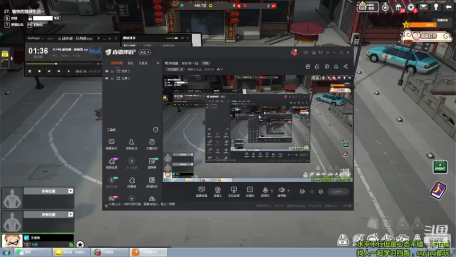The height and width of the screenshot is (257, 456).
Task: Click the unlock padlock icon above preview
Action: coord(317,66)
